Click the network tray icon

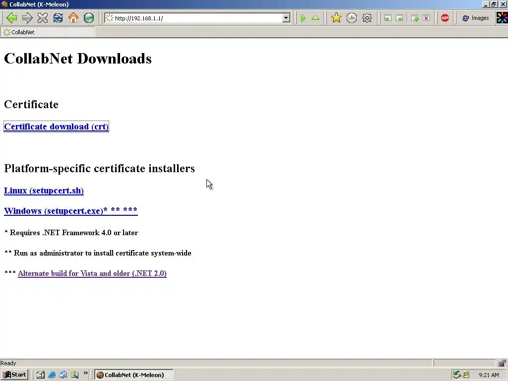(x=457, y=375)
